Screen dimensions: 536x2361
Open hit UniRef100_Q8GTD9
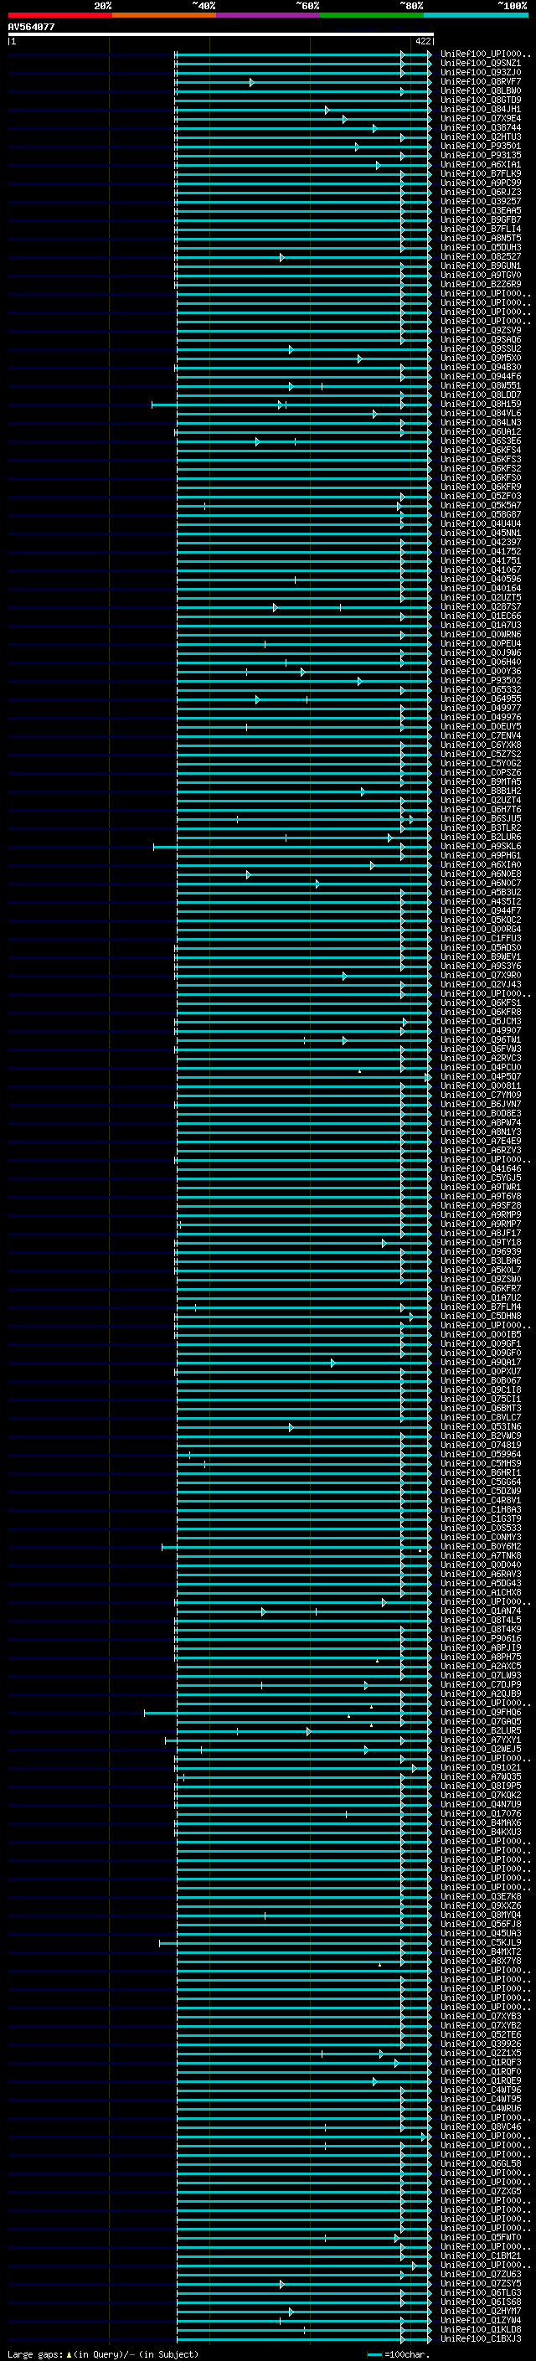[481, 100]
